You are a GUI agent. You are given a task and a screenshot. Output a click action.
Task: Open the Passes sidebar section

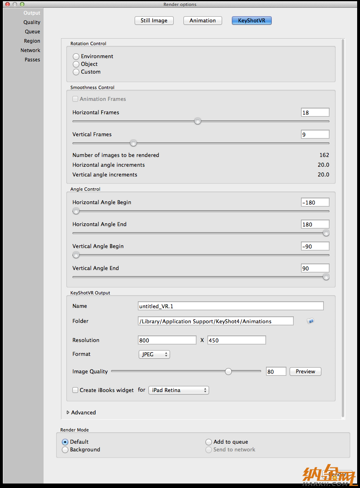click(x=32, y=60)
